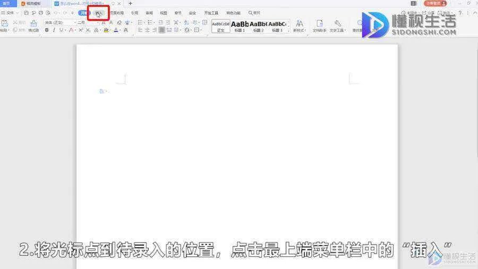Click the character shading A icon
478x269 pixels.
[x=125, y=30]
